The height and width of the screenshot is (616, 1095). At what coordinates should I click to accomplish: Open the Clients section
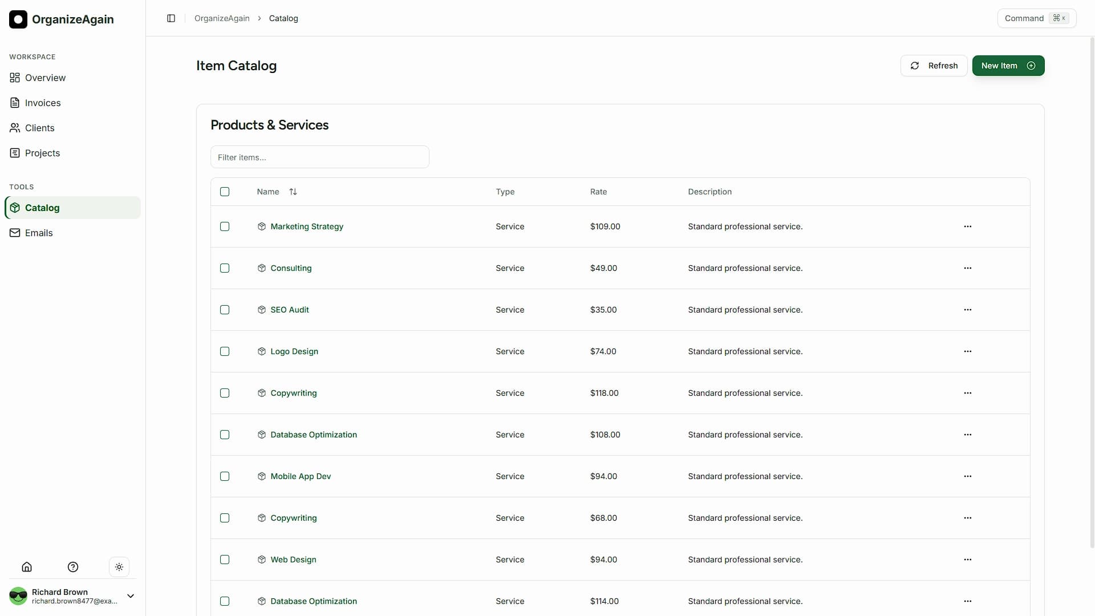pyautogui.click(x=39, y=128)
